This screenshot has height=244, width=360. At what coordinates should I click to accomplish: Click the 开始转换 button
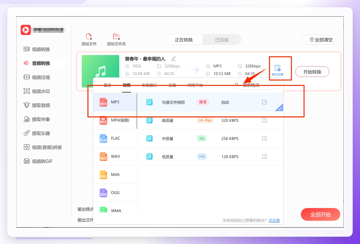pos(312,72)
